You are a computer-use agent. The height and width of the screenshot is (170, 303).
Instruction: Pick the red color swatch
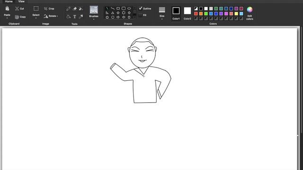point(196,14)
